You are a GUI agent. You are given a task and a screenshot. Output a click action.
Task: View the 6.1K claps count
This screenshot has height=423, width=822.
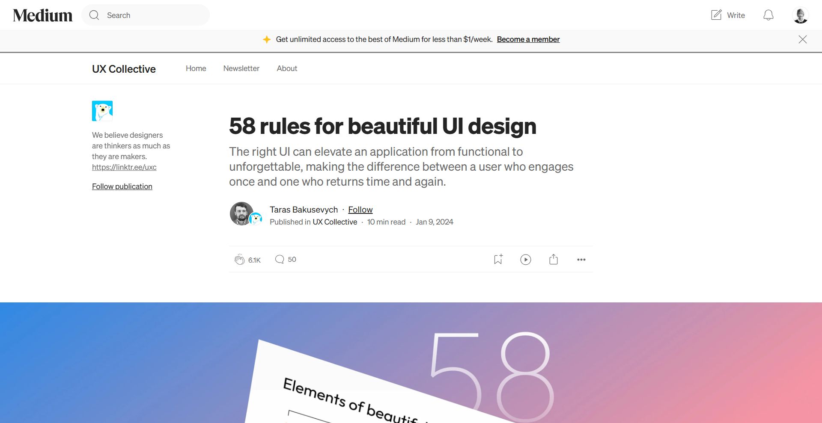(x=254, y=260)
